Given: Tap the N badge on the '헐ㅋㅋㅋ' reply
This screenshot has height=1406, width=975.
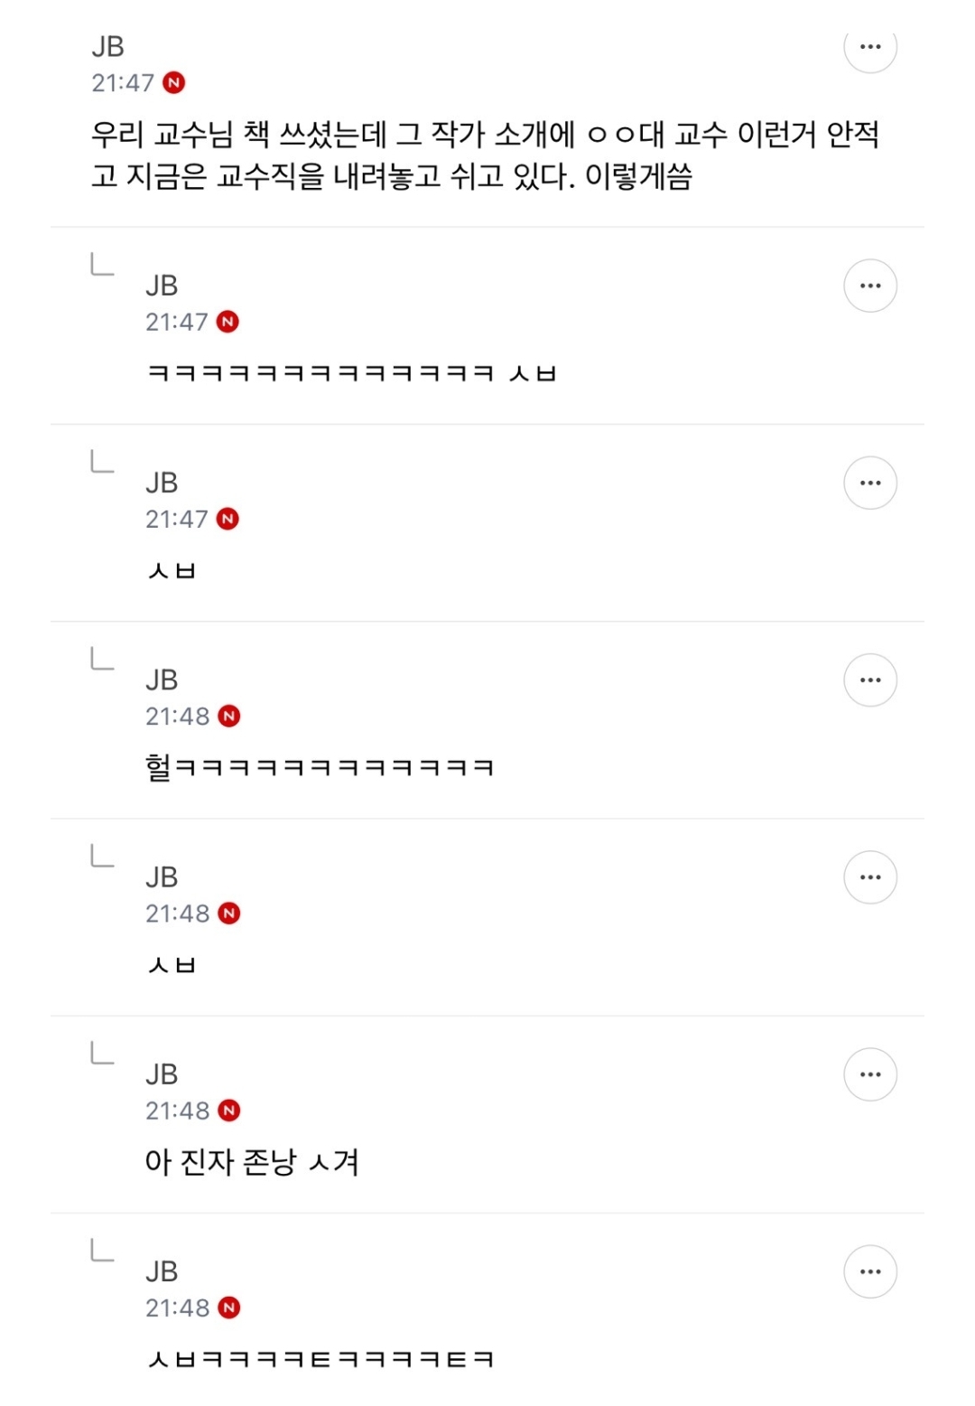Looking at the screenshot, I should coord(229,717).
